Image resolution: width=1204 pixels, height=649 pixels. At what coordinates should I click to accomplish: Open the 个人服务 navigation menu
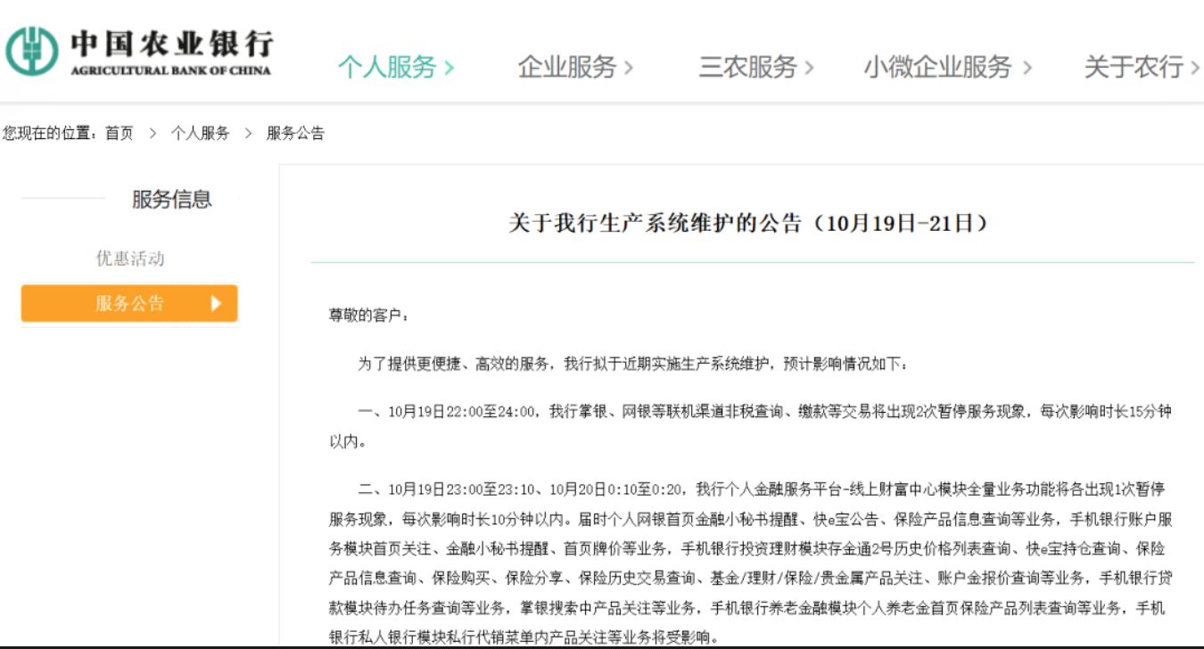pos(386,67)
